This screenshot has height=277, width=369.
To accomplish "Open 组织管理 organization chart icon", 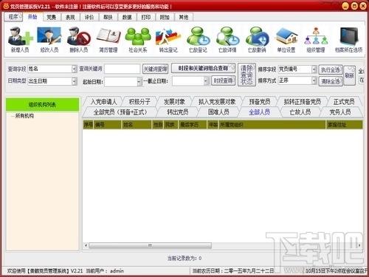I will tap(316, 39).
